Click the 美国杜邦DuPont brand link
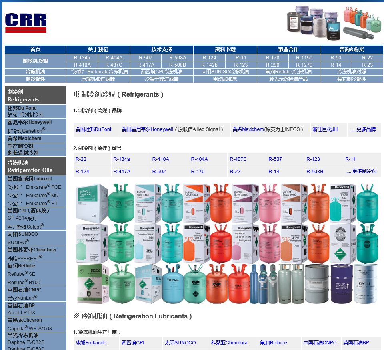The width and height of the screenshot is (384, 350). click(x=93, y=129)
